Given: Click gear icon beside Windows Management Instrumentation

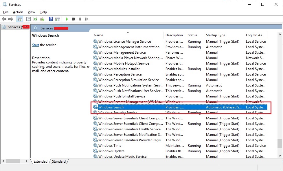Looking at the screenshot, I should click(x=95, y=47).
